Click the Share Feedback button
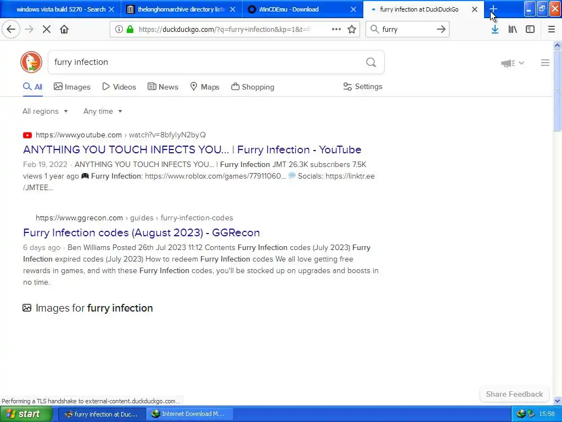The image size is (562, 422). (514, 394)
